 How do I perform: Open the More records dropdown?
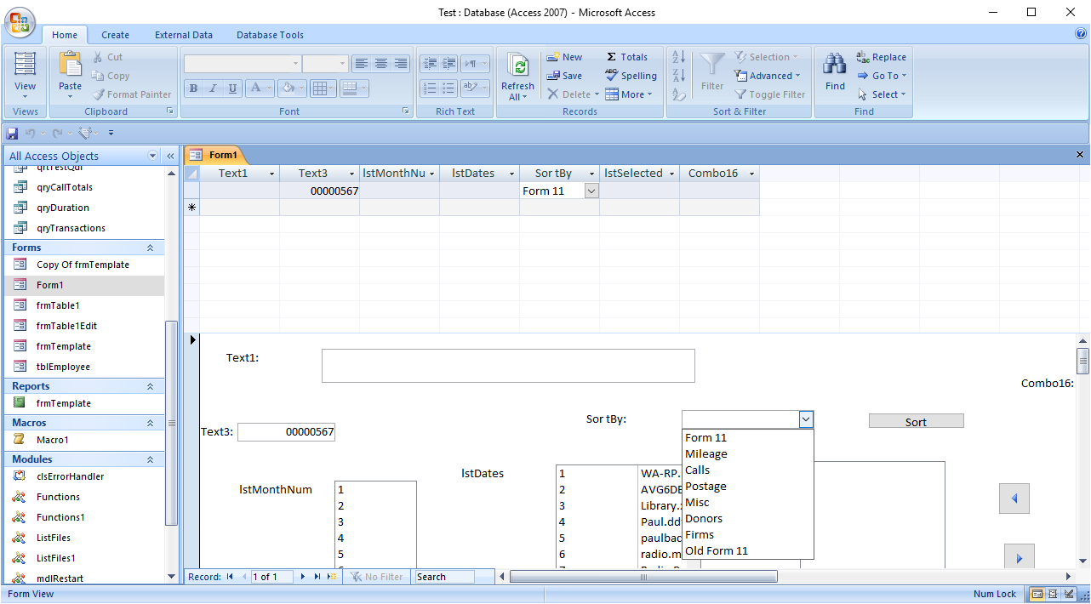coord(629,94)
